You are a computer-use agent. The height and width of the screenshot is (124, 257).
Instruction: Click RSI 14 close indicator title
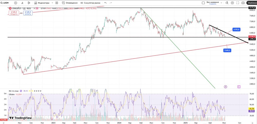pyautogui.click(x=14, y=91)
